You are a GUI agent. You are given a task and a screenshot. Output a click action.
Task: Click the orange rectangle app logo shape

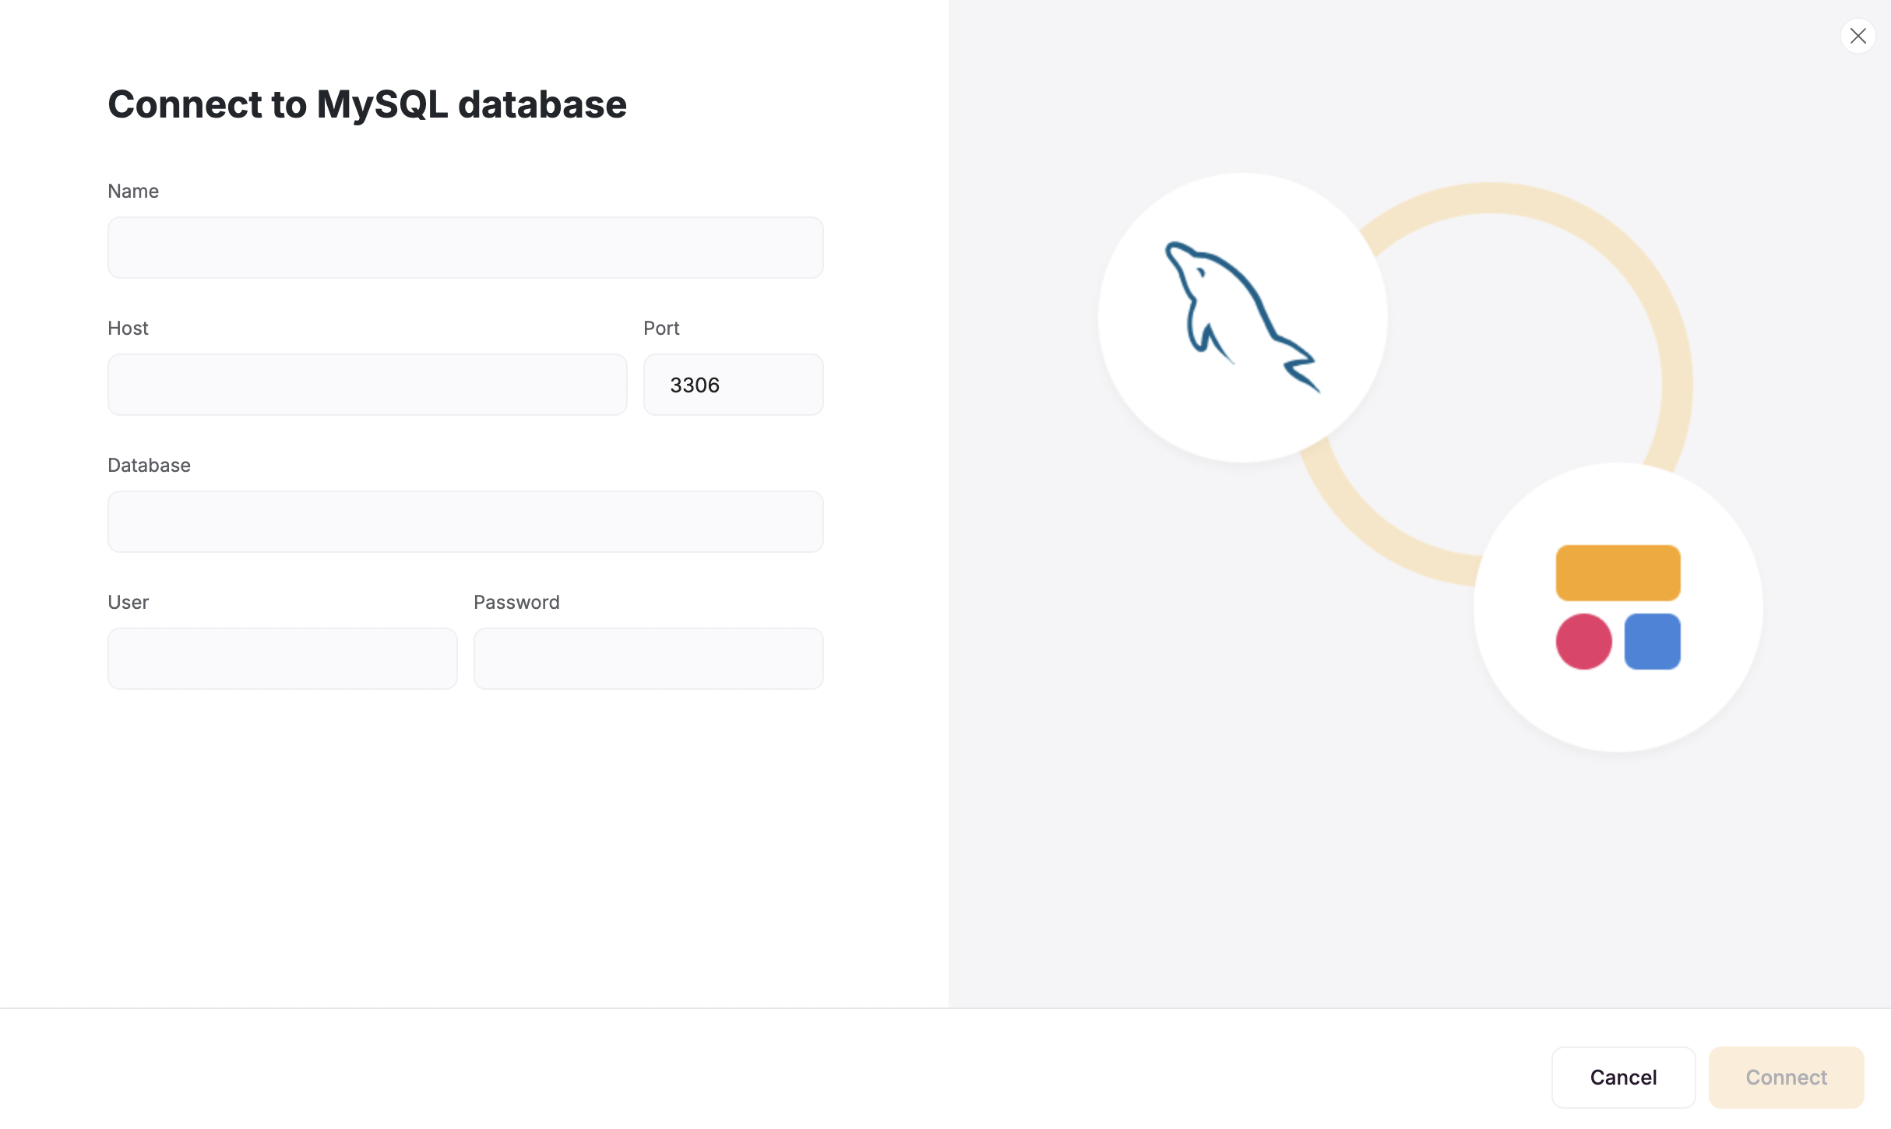point(1618,573)
